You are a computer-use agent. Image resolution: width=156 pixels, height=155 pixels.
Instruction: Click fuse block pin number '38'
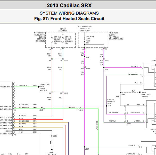coord(50,49)
